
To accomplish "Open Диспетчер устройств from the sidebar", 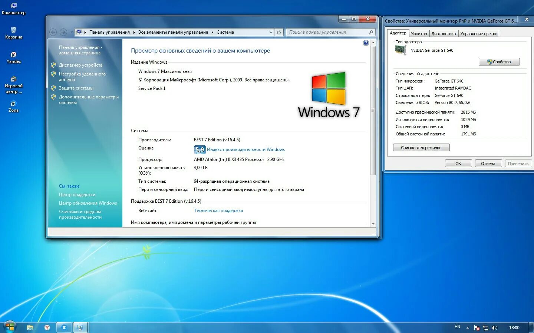I will (x=80, y=65).
